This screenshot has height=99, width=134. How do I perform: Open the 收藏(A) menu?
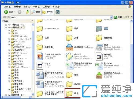click(x=36, y=7)
